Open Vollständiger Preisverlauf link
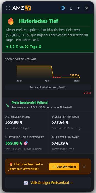 pyautogui.click(x=48, y=183)
